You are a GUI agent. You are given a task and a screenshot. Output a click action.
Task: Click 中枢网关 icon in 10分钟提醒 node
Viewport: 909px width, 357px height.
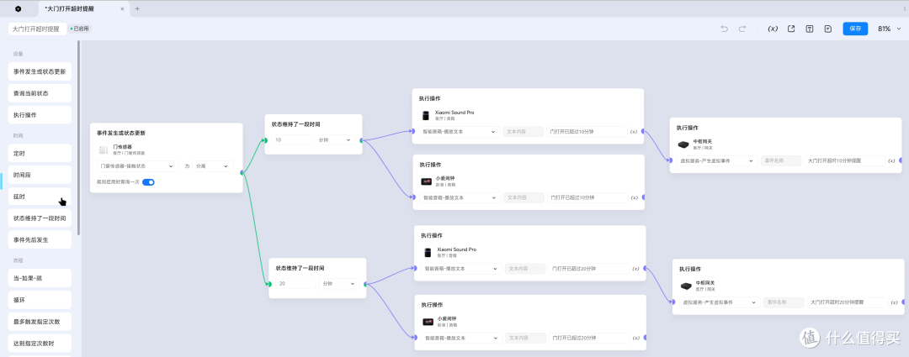[684, 144]
